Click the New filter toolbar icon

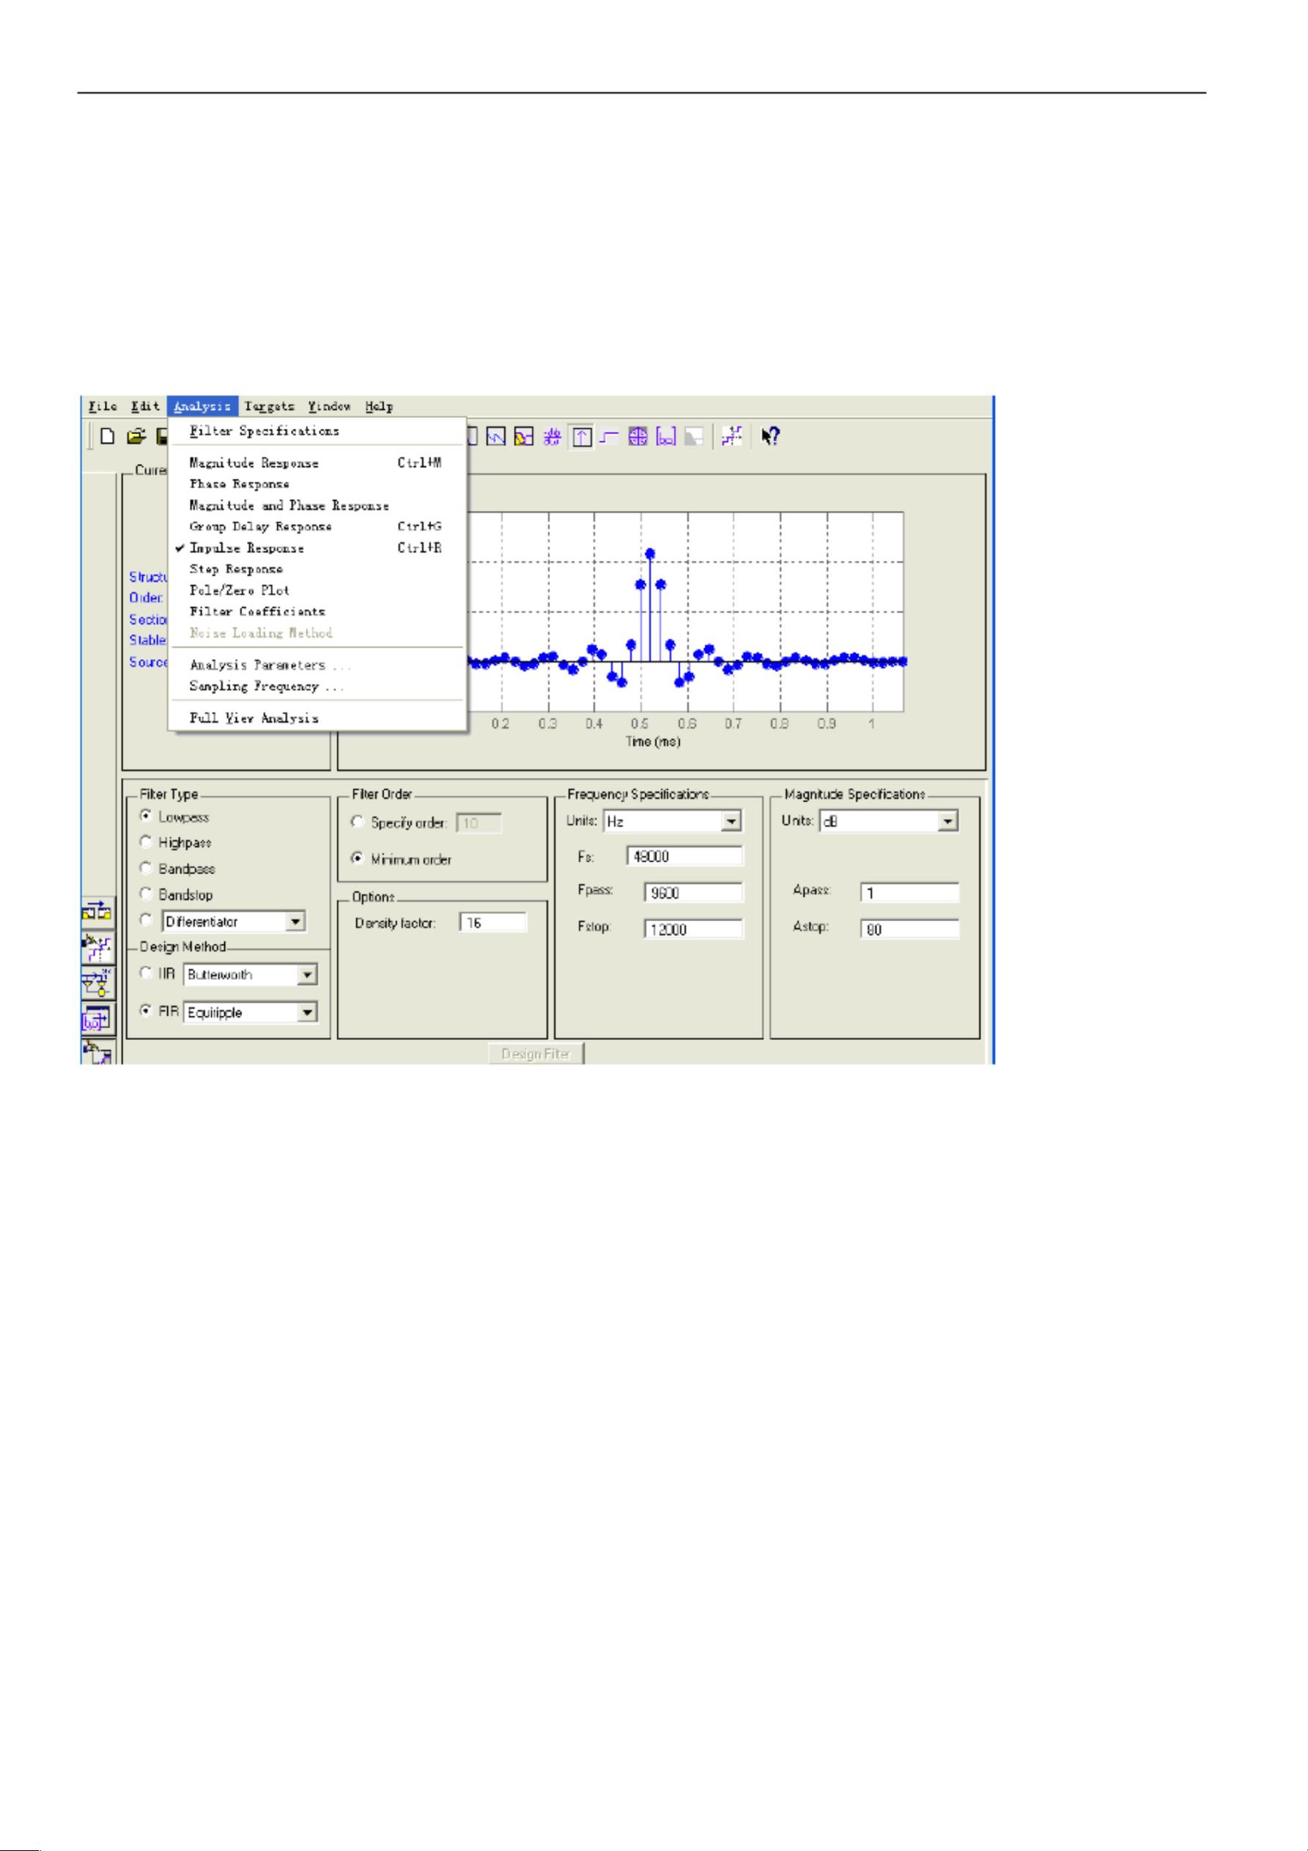click(107, 437)
